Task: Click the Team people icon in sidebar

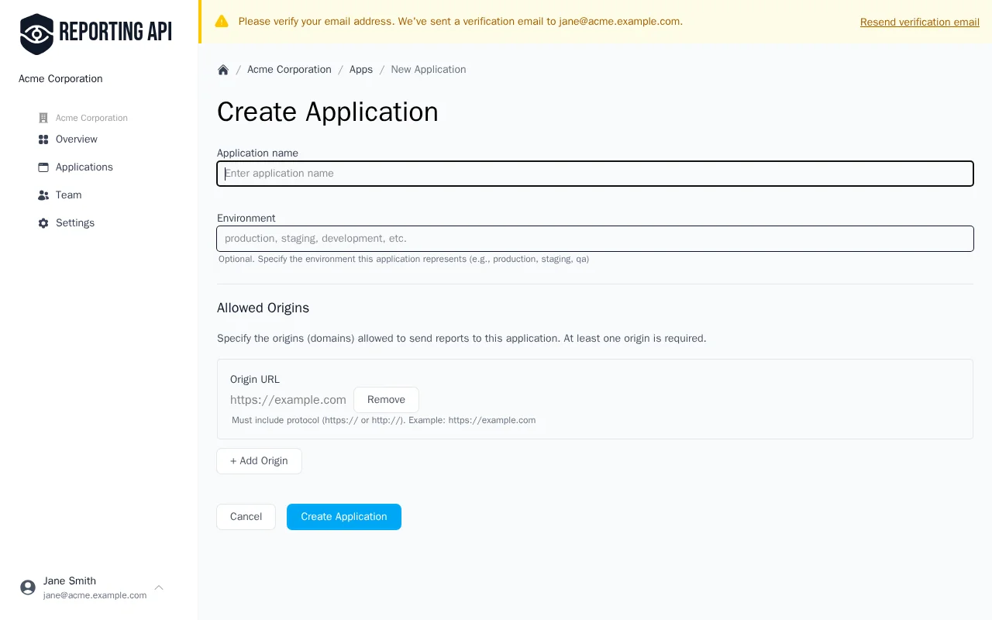Action: tap(43, 195)
